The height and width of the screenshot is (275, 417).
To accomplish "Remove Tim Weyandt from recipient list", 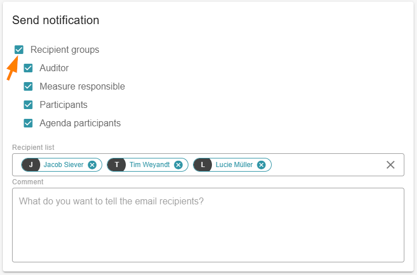I will click(178, 165).
